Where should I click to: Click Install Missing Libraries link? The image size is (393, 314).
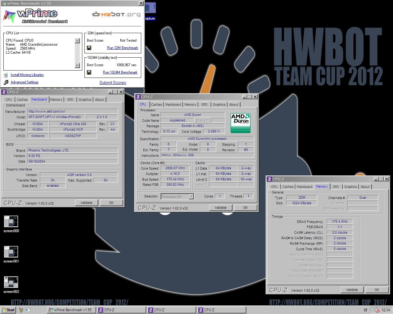(27, 75)
